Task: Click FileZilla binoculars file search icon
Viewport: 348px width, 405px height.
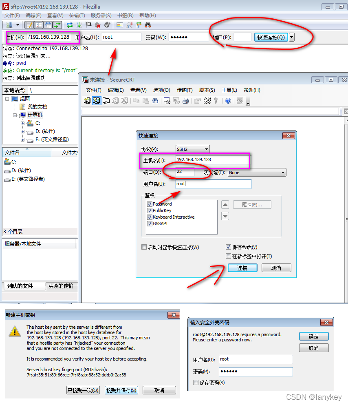Action: click(x=148, y=25)
